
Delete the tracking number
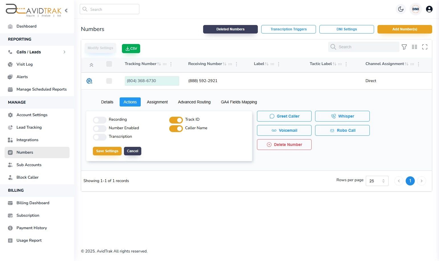pos(284,145)
